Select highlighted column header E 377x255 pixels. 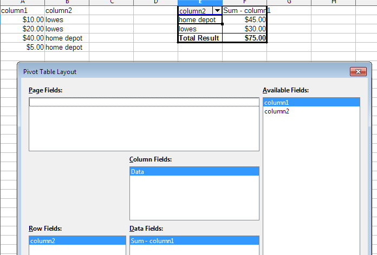[x=200, y=2]
